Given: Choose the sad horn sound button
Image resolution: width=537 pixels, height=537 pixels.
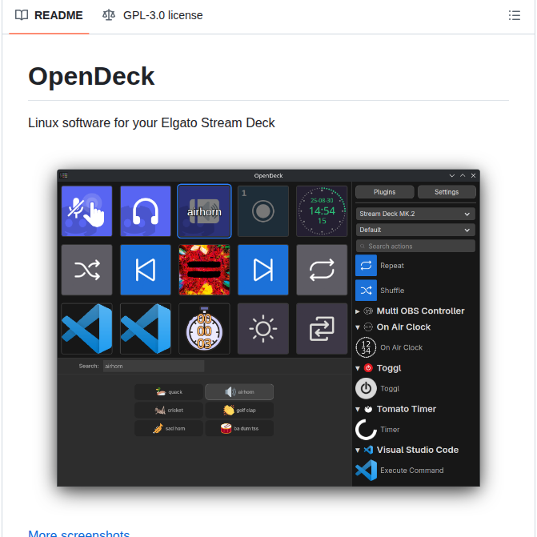Looking at the screenshot, I should [x=169, y=428].
